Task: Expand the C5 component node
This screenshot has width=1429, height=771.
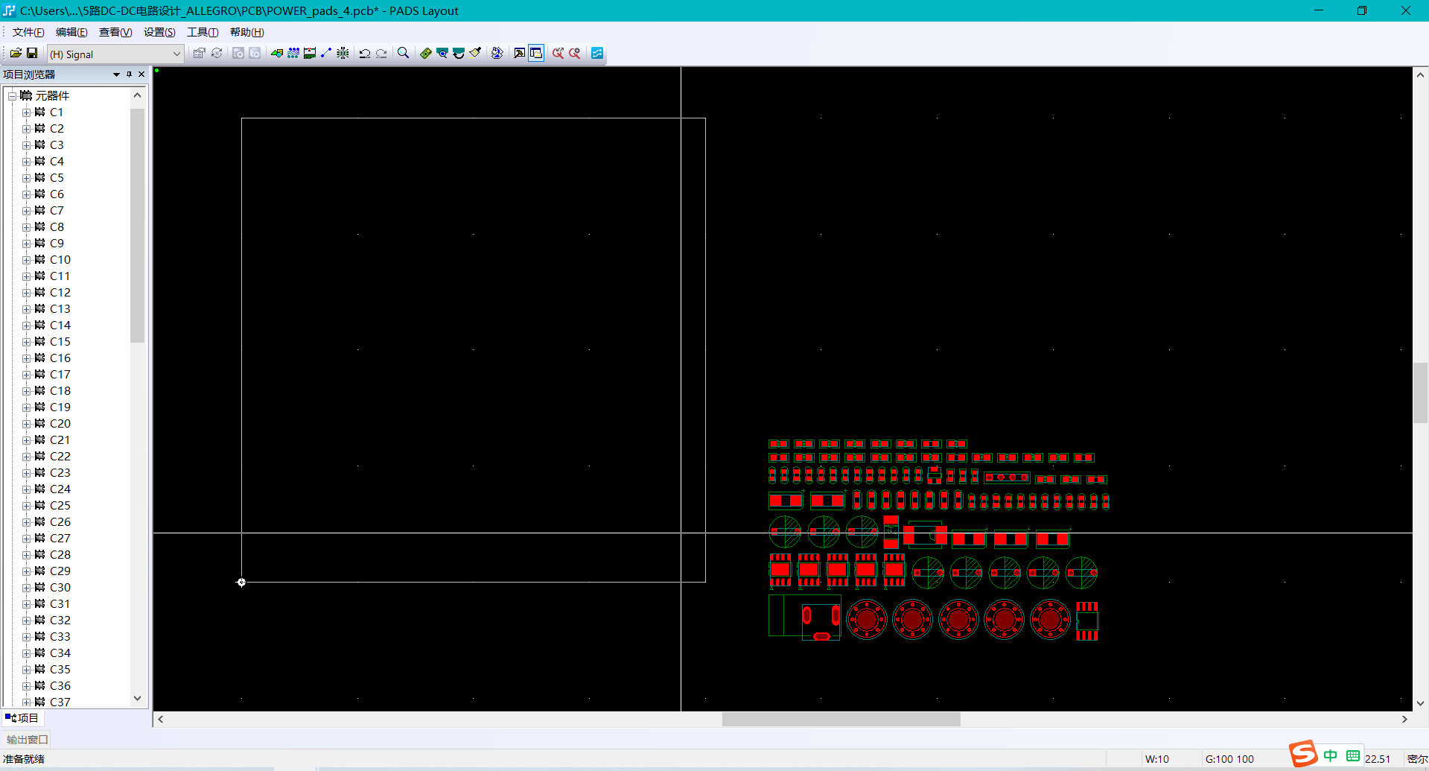Action: pyautogui.click(x=26, y=178)
